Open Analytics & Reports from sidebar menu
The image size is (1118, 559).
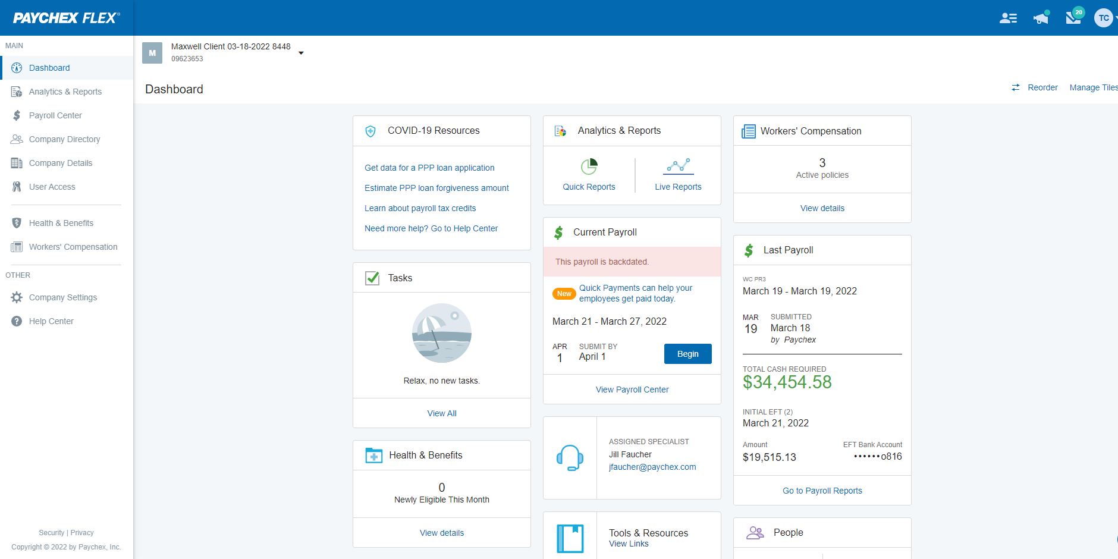(x=65, y=92)
